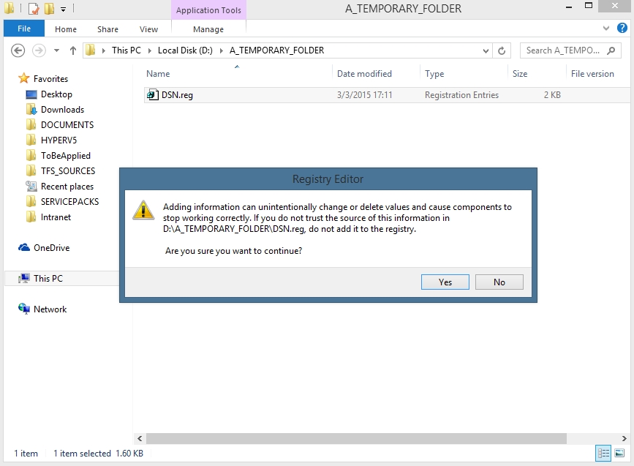Viewport: 634px width, 466px height.
Task: Click the Help question mark icon
Action: coord(622,29)
